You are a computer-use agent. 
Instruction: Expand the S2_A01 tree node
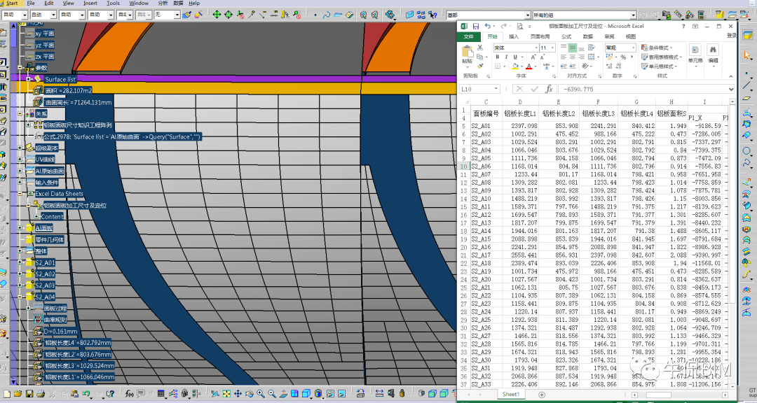click(20, 263)
